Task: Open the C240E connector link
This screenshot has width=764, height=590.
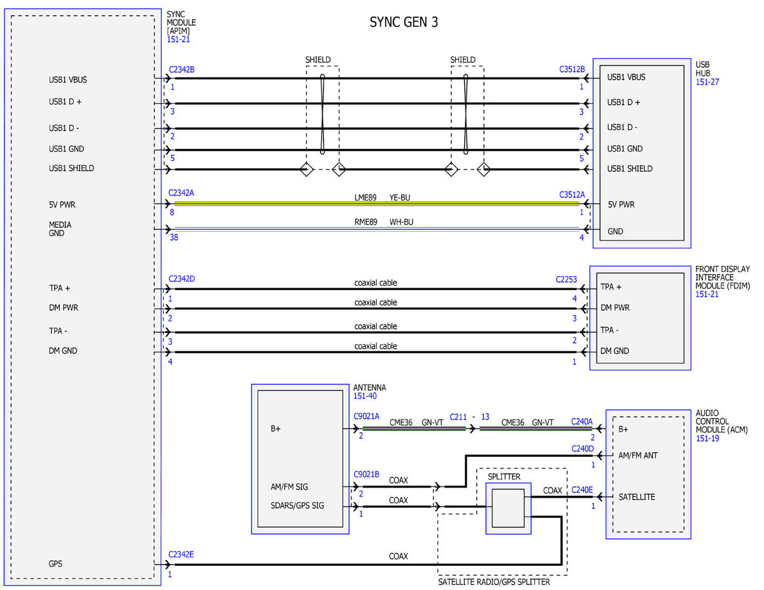Action: [582, 490]
